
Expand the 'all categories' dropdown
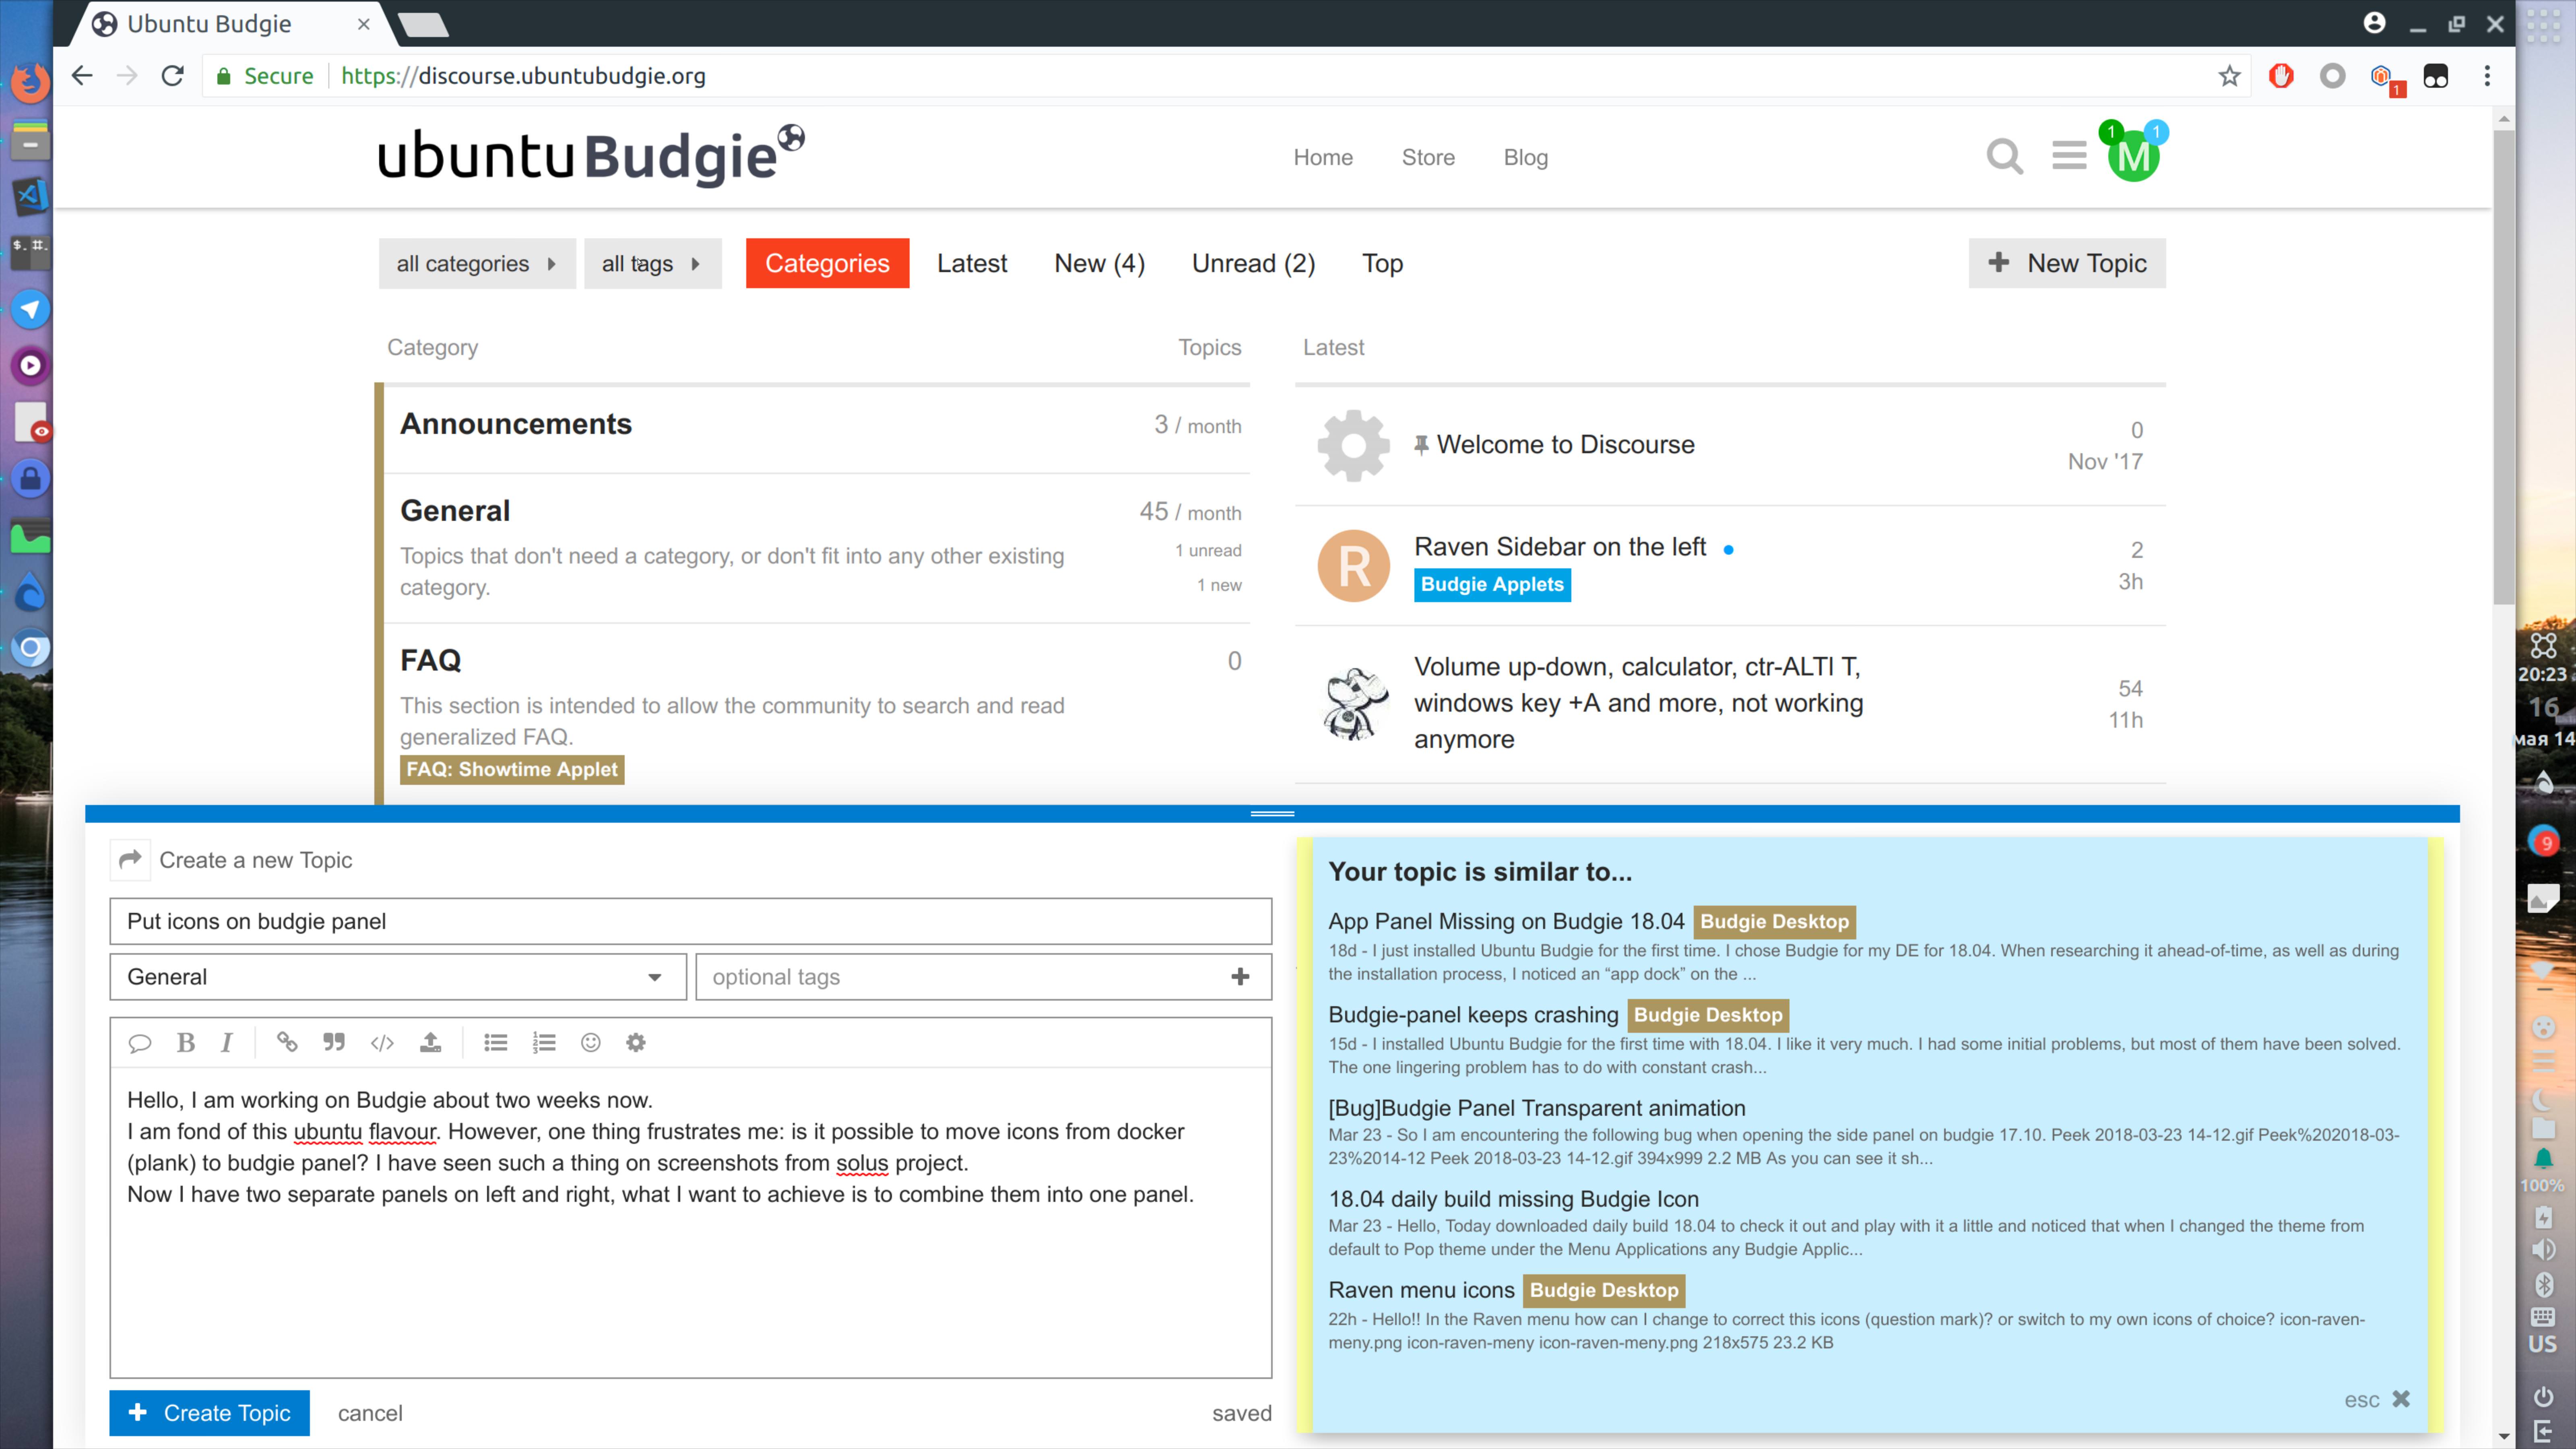476,263
